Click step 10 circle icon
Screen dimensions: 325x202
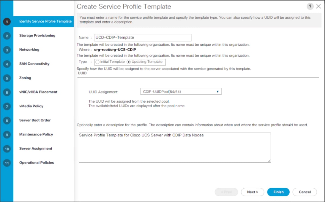[7, 149]
